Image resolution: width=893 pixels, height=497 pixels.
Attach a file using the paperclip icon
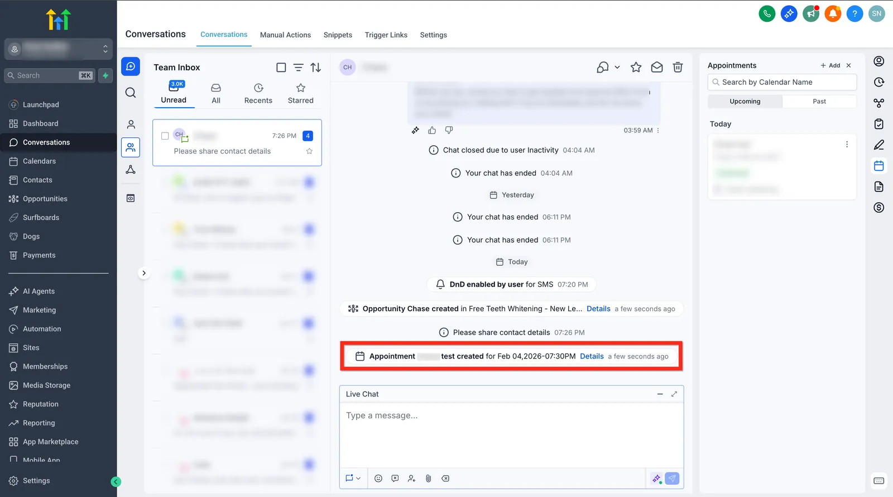(x=429, y=479)
